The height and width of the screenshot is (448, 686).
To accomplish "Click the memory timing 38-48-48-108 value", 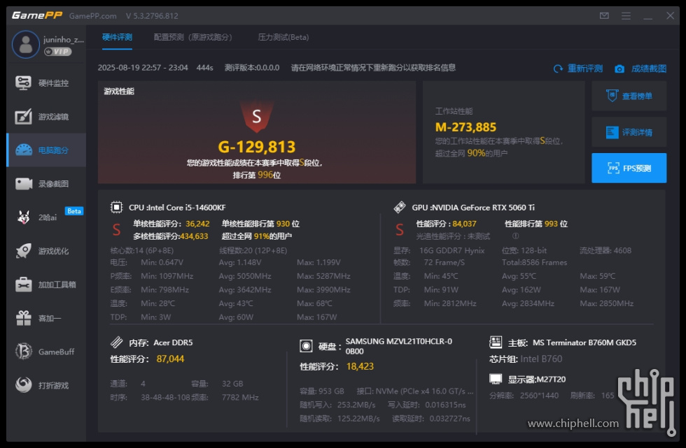I will (165, 398).
